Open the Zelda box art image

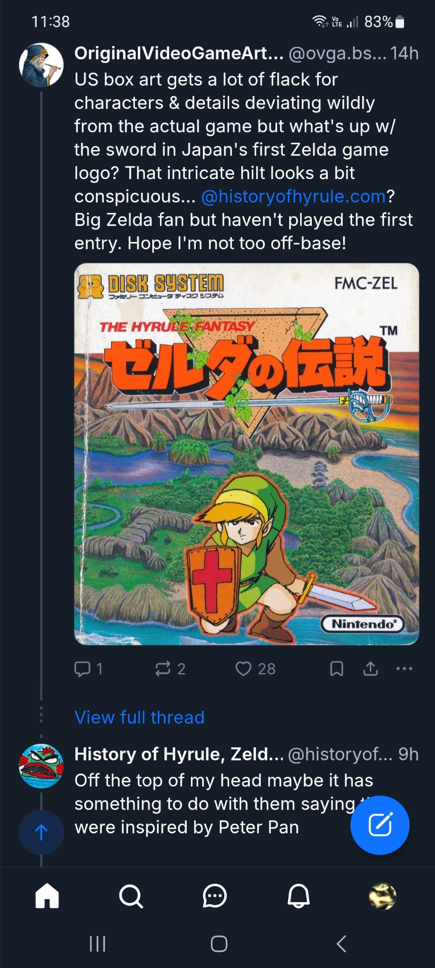click(x=246, y=454)
